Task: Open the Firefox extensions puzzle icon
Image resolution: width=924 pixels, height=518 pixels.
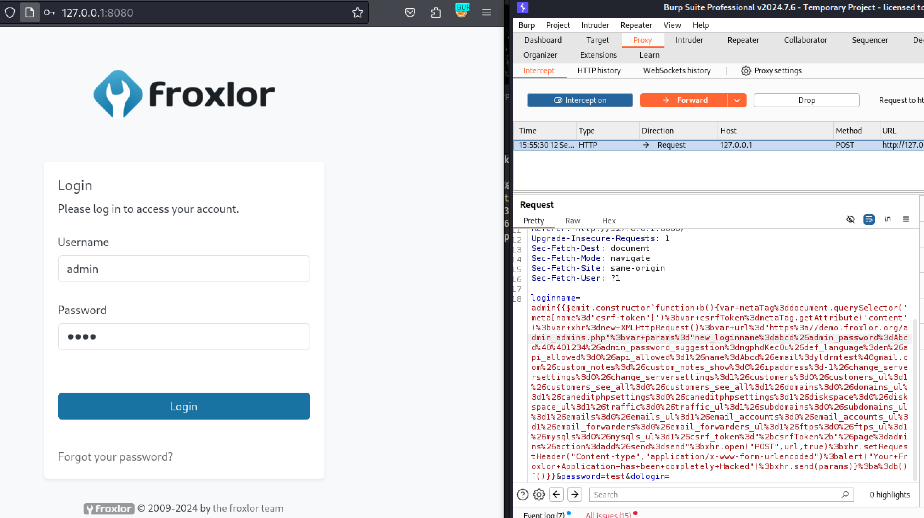Action: pyautogui.click(x=436, y=13)
